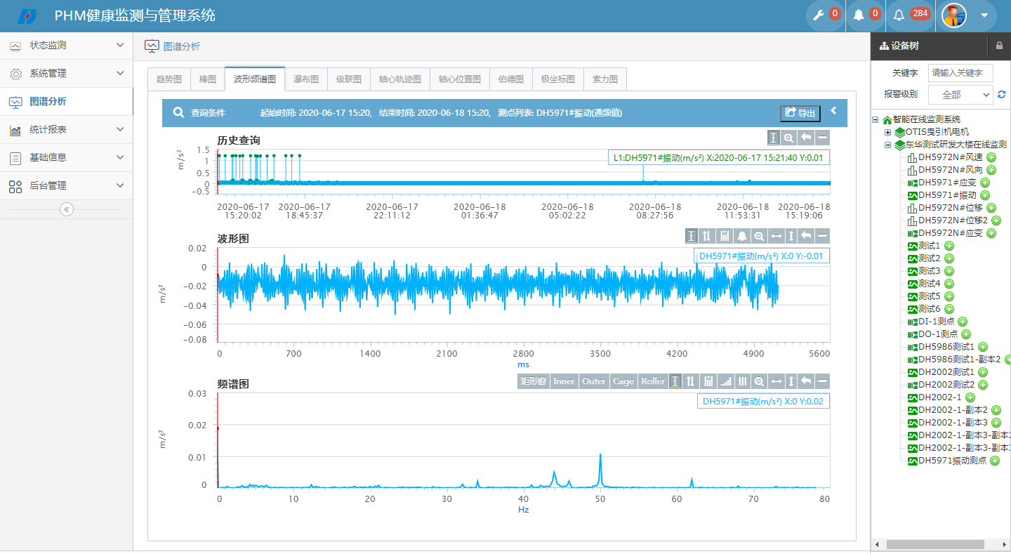Expand the 后台管理 sidebar menu

point(67,186)
